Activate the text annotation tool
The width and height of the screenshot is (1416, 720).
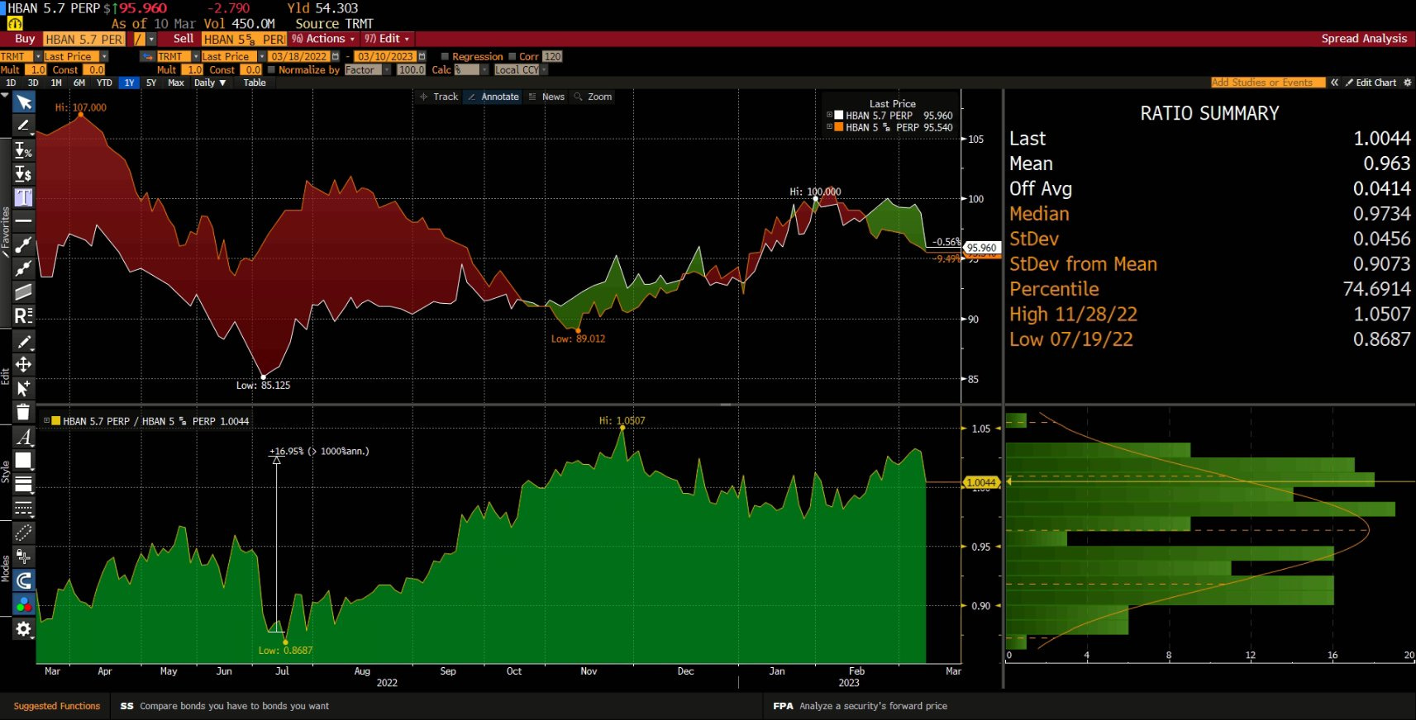point(23,197)
